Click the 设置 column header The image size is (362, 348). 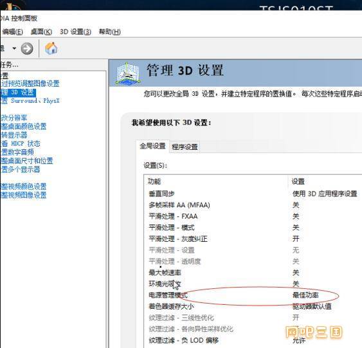pyautogui.click(x=298, y=181)
